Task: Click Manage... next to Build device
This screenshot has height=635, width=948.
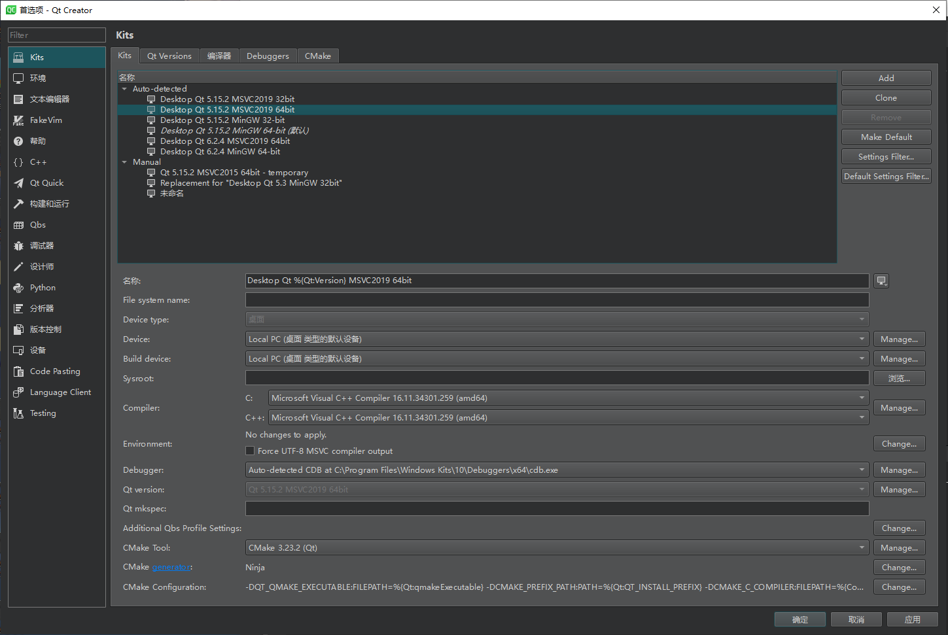Action: pos(900,359)
